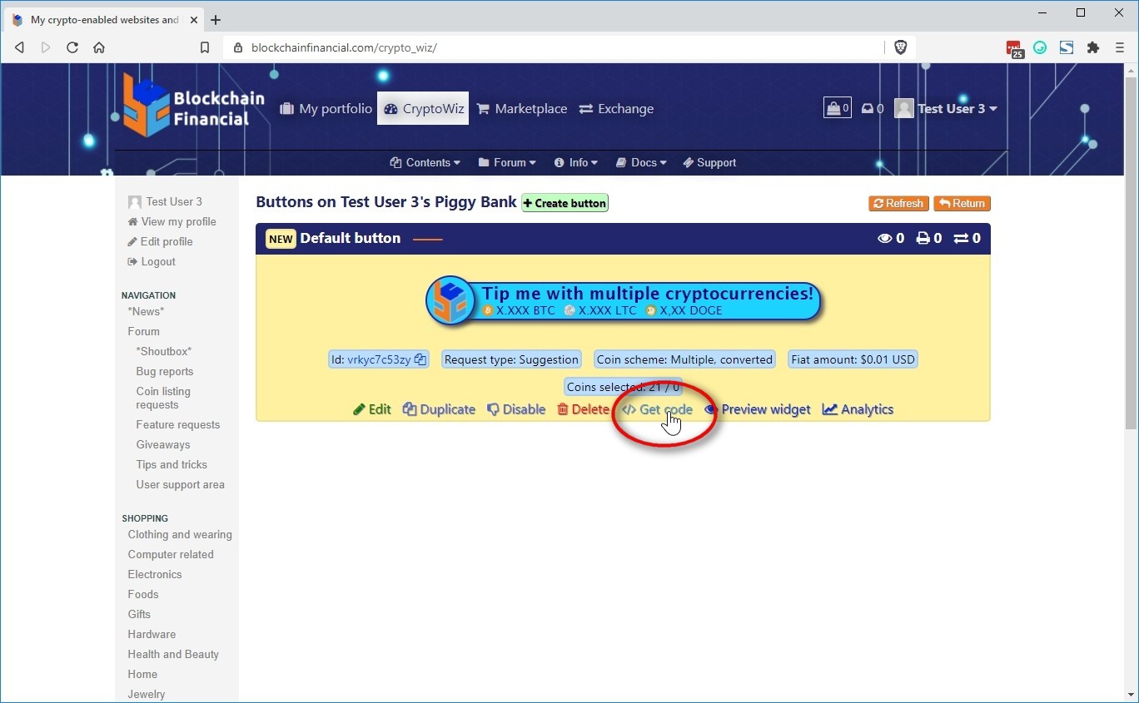The width and height of the screenshot is (1139, 703).
Task: Reload the page
Action: point(72,47)
